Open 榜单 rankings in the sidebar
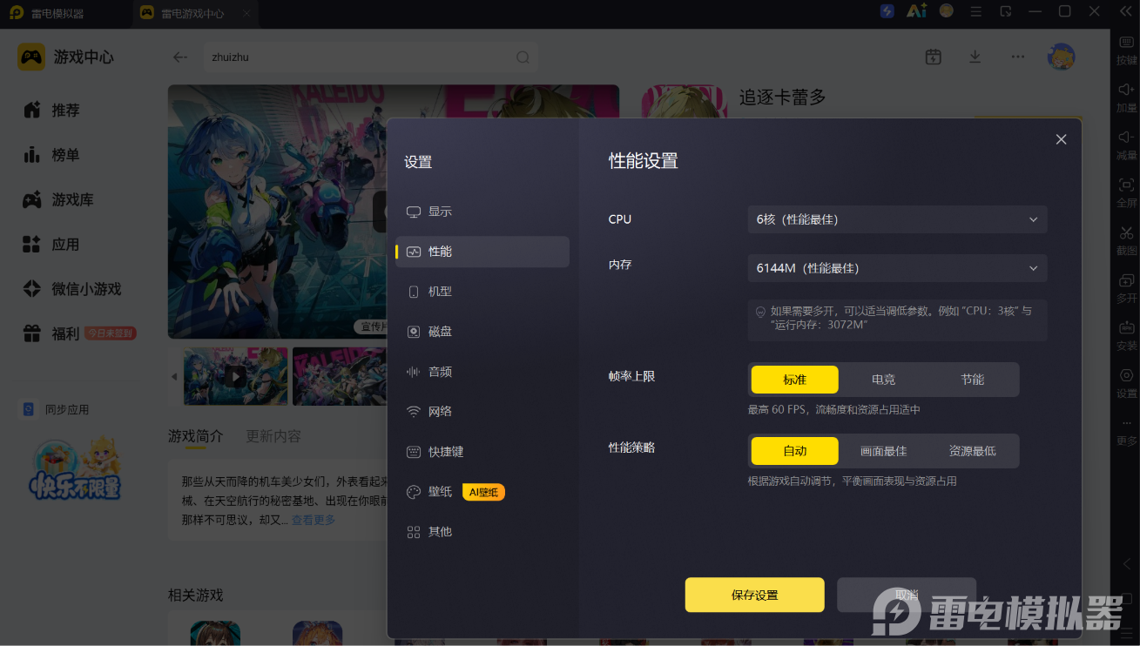 click(x=52, y=155)
